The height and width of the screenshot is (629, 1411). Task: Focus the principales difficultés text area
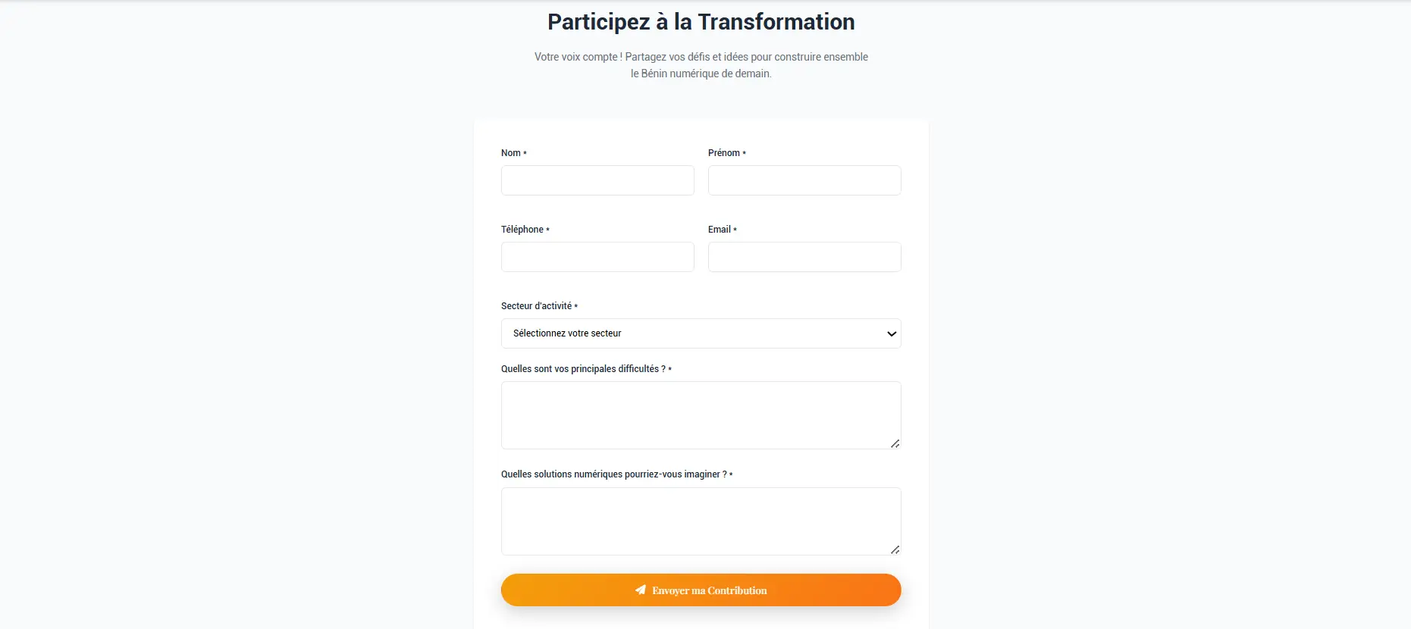click(700, 415)
